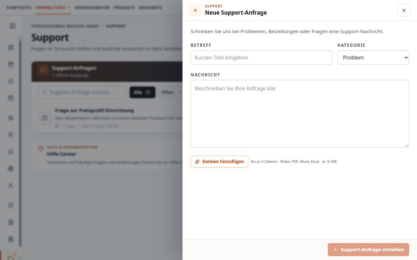Click the 'Betreff' field label
This screenshot has width=417, height=260.
[x=201, y=45]
